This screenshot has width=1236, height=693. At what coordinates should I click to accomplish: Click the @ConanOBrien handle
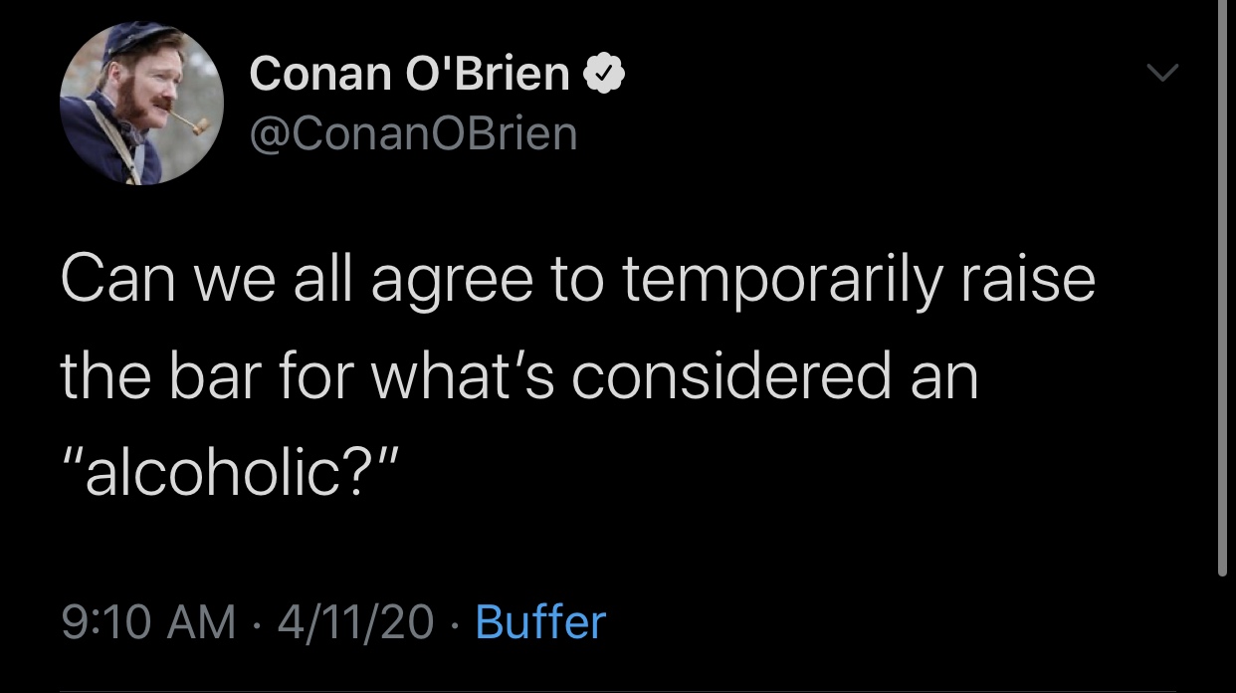click(x=413, y=133)
